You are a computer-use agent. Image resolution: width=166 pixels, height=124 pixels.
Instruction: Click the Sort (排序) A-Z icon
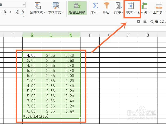tap(119, 6)
